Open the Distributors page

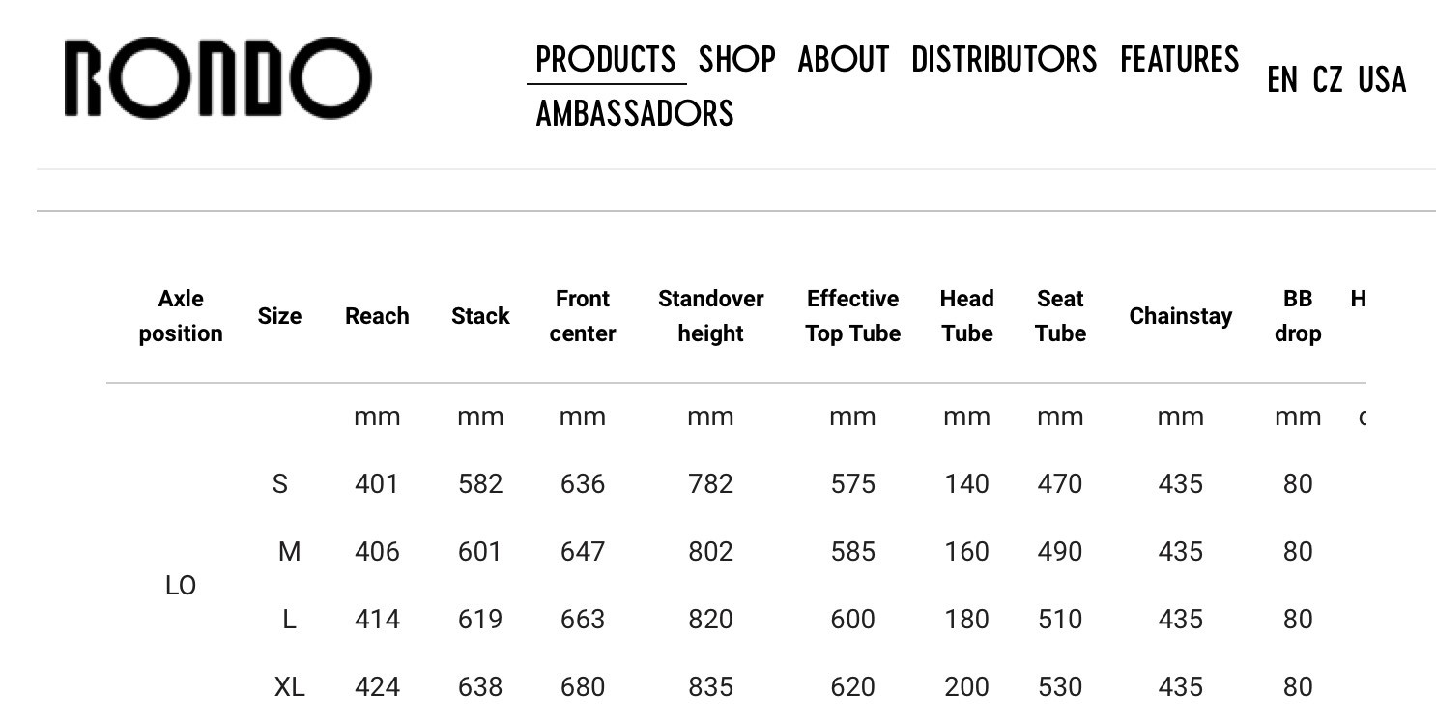1004,60
